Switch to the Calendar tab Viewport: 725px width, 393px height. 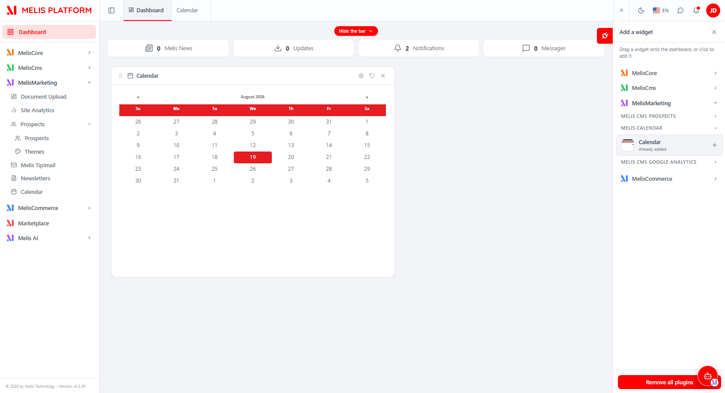[x=187, y=10]
